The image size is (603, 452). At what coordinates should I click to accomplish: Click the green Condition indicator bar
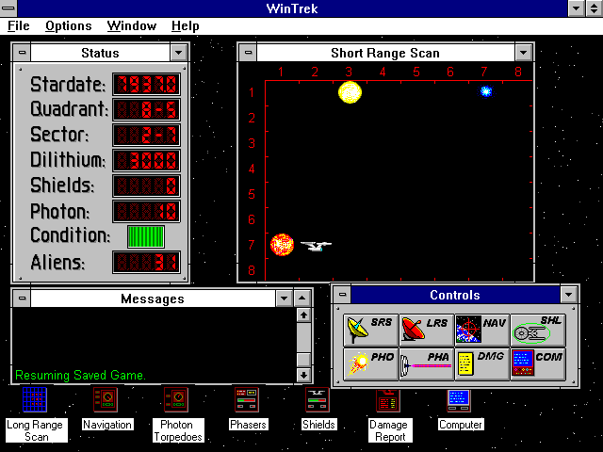[x=146, y=236]
